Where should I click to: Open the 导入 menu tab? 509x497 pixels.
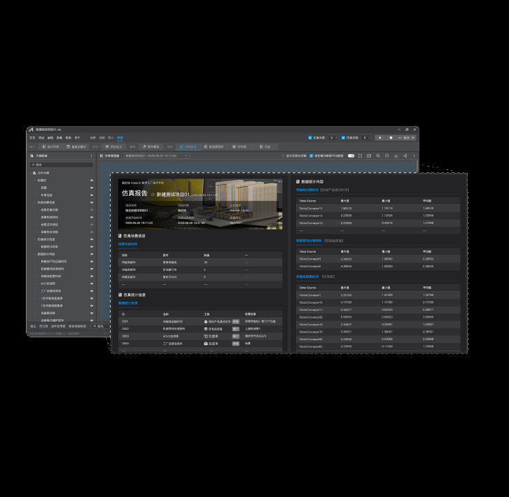pyautogui.click(x=111, y=138)
